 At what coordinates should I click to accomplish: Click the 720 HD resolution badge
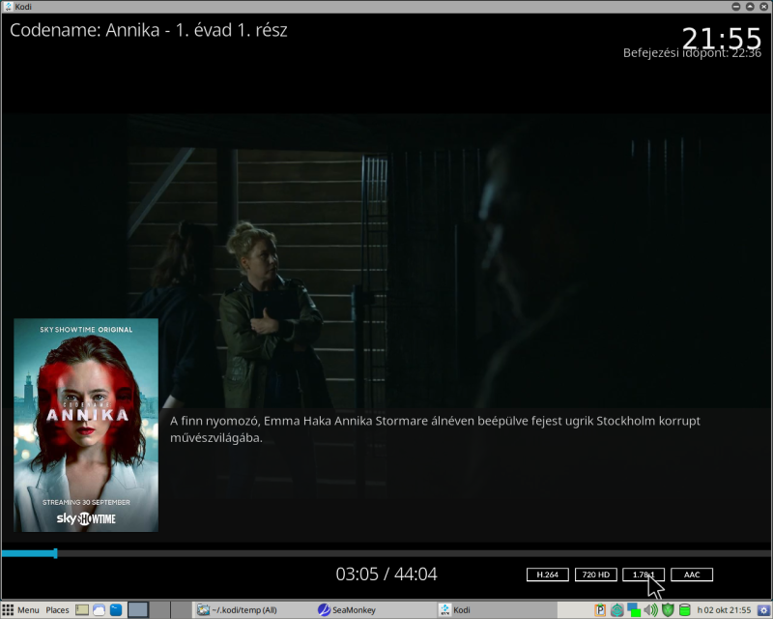tap(595, 575)
